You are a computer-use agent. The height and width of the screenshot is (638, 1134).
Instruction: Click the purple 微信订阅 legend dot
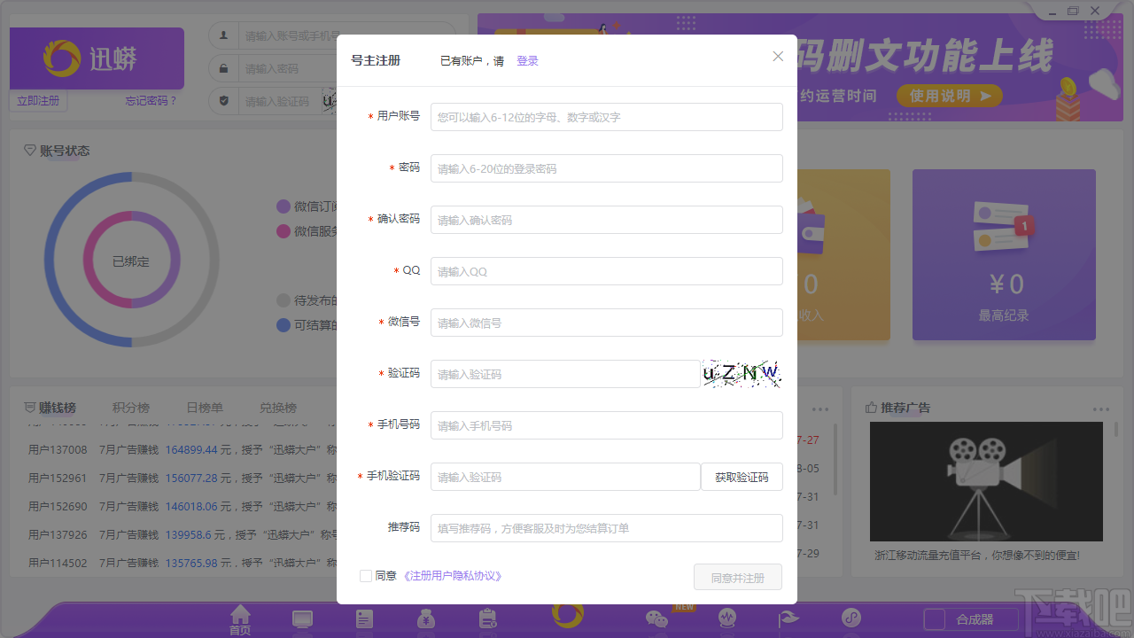(283, 206)
